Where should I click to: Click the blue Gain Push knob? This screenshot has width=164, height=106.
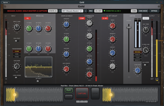138,70
